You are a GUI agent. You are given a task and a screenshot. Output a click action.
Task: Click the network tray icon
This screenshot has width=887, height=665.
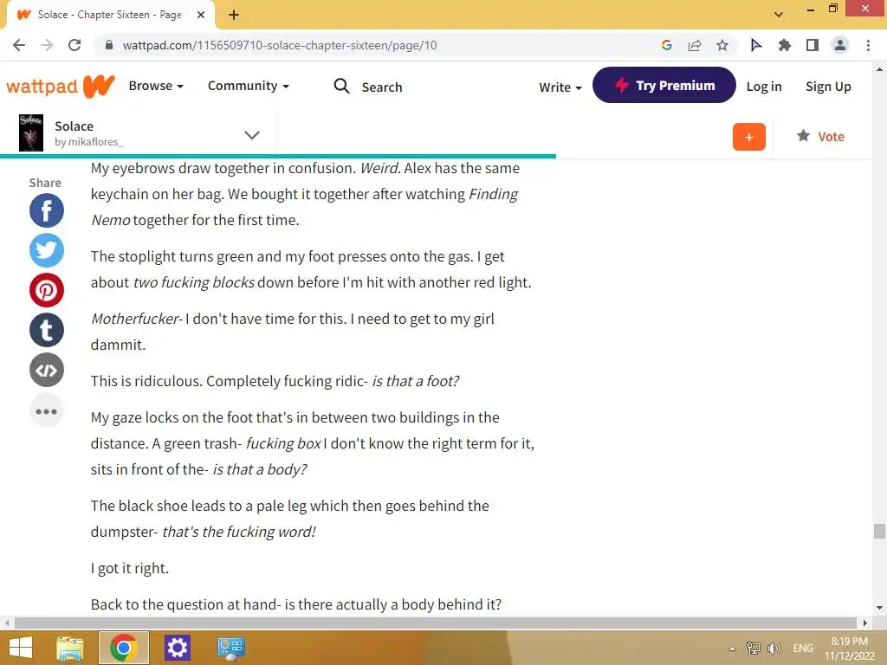pyautogui.click(x=753, y=648)
